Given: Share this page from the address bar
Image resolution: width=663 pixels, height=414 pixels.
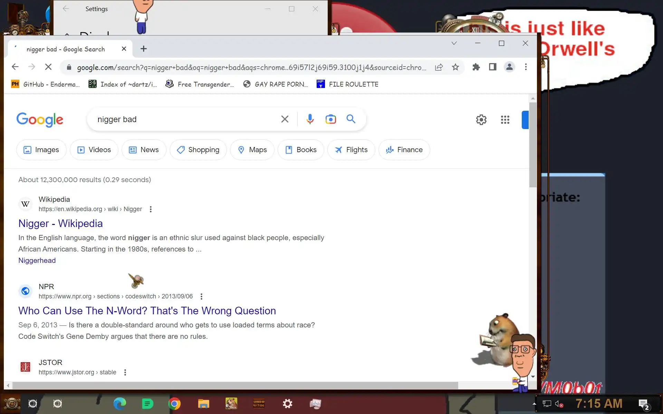Looking at the screenshot, I should coord(439,67).
